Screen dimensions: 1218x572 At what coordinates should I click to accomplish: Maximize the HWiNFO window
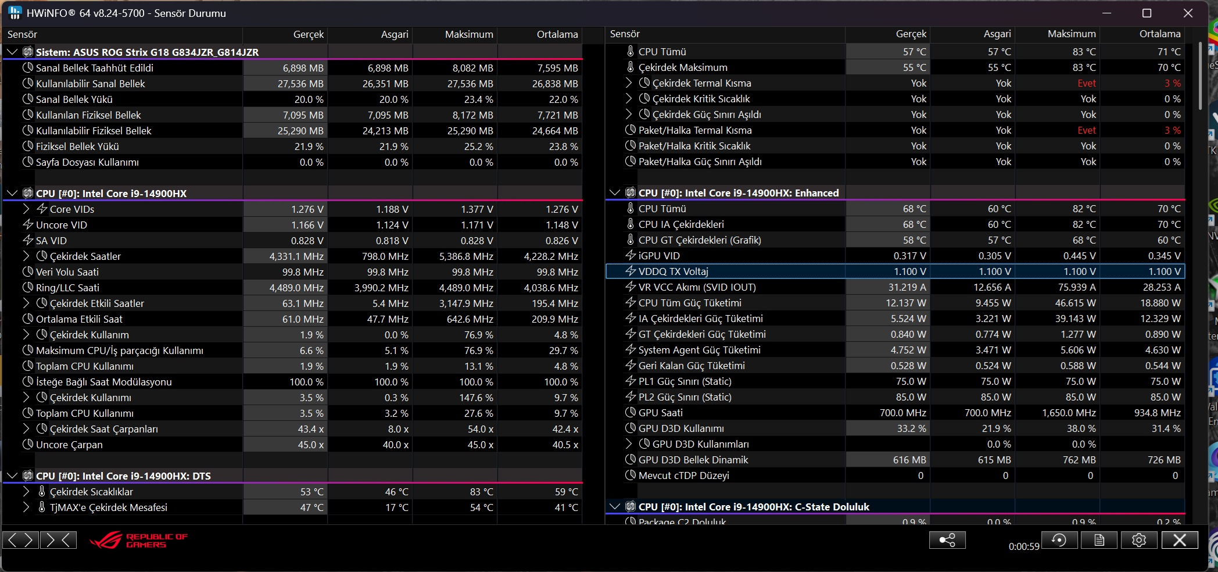click(x=1147, y=13)
